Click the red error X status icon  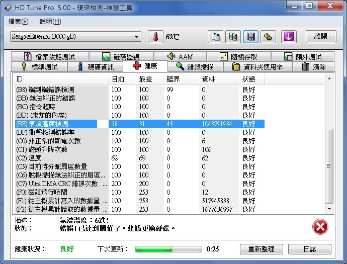click(320, 227)
